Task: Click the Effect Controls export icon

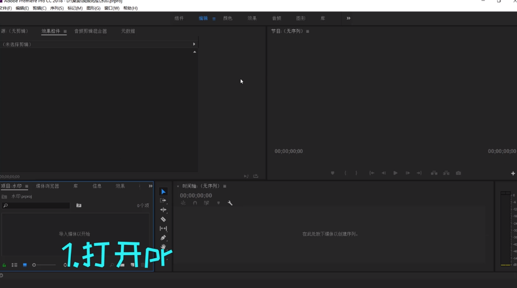Action: [256, 176]
